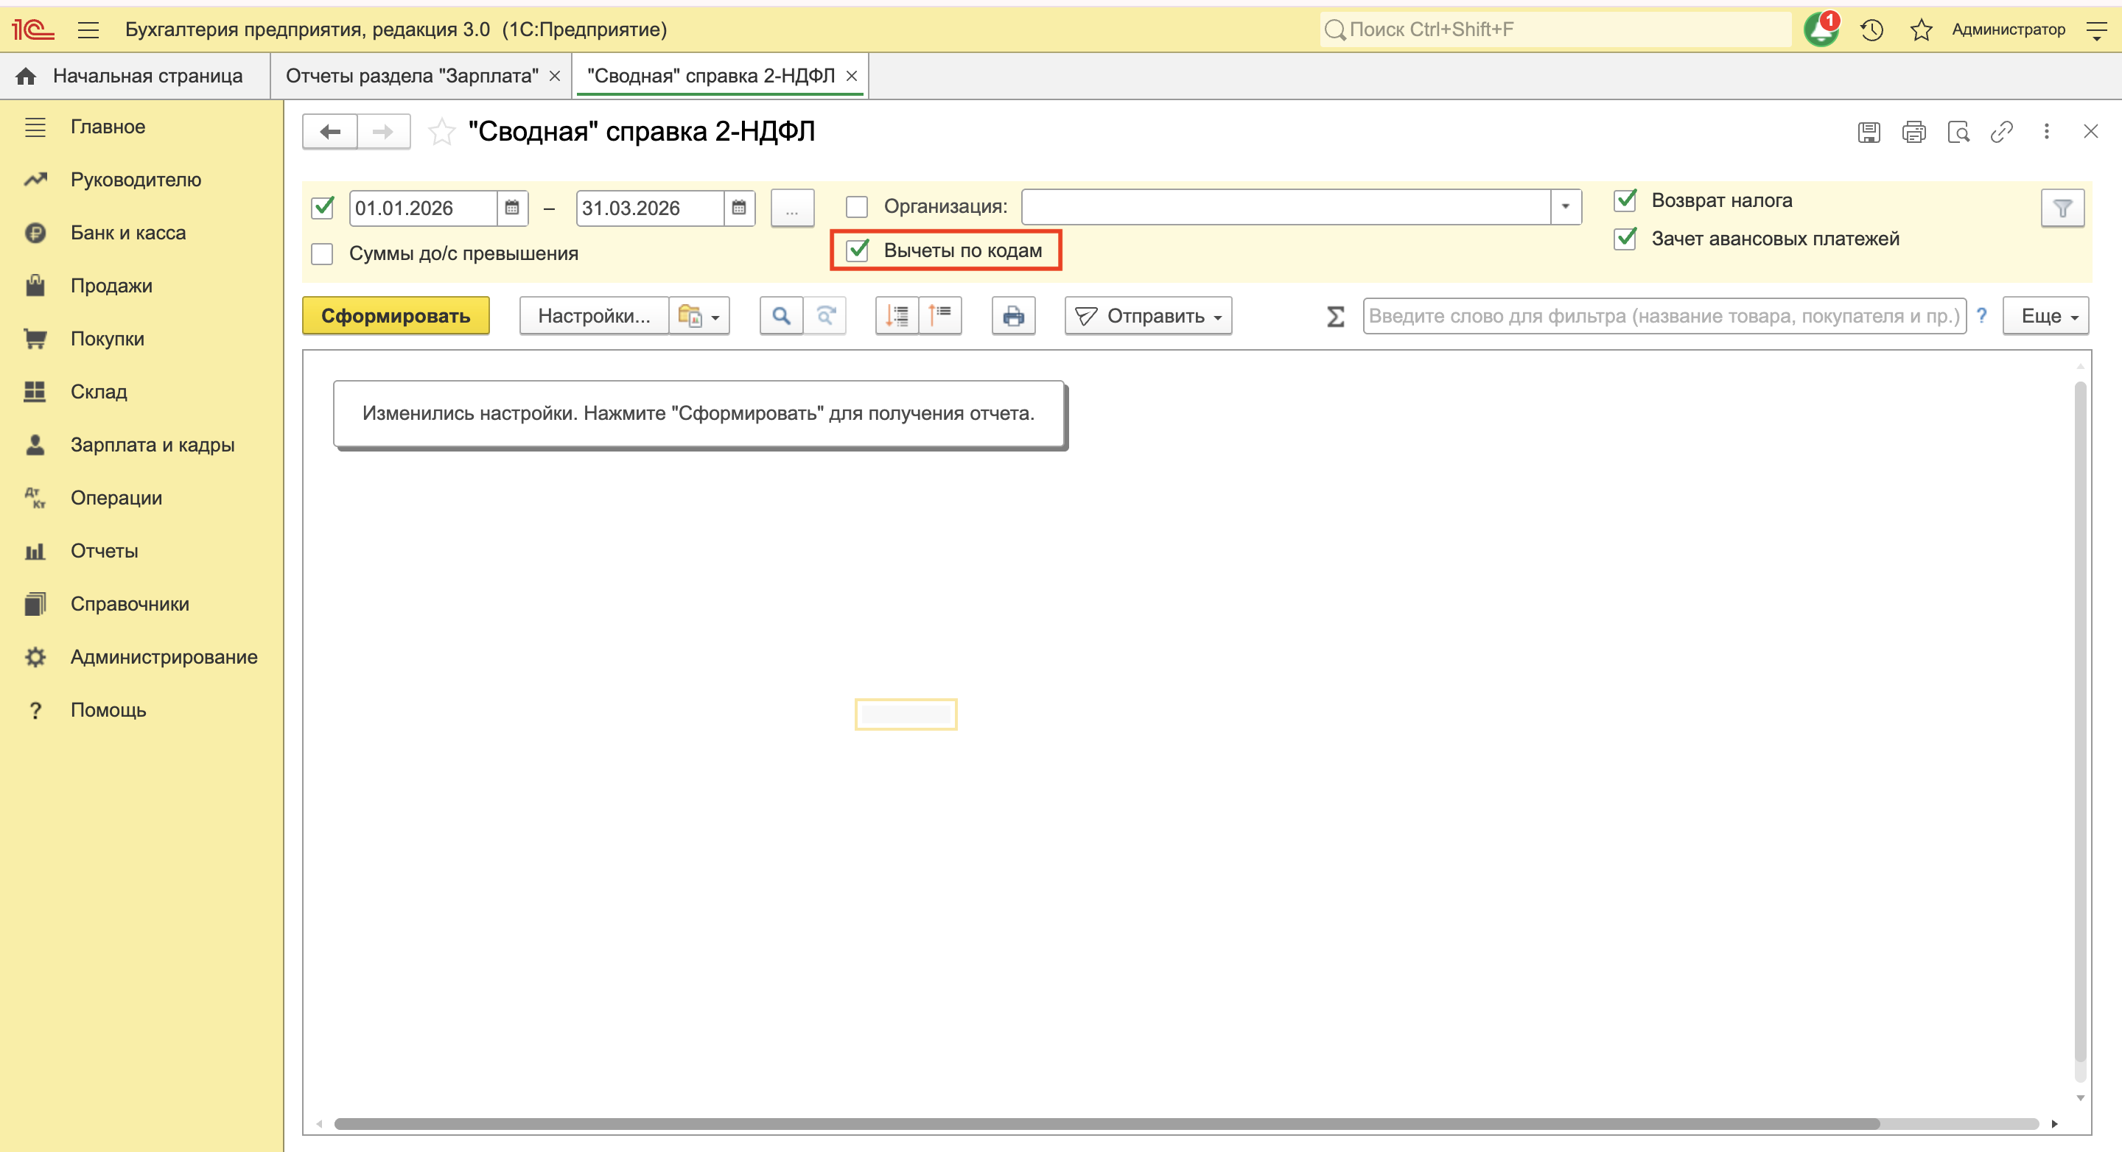Open the Отправить dropdown menu
Image resolution: width=2122 pixels, height=1152 pixels.
[x=1149, y=316]
